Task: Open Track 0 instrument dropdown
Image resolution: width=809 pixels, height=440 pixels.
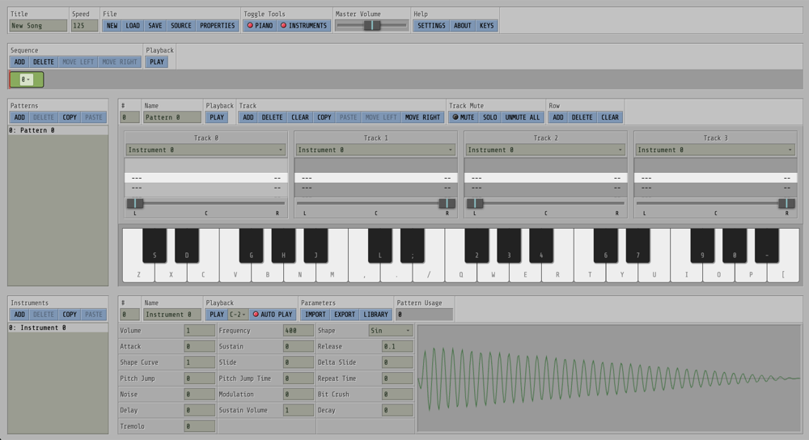Action: [x=205, y=150]
